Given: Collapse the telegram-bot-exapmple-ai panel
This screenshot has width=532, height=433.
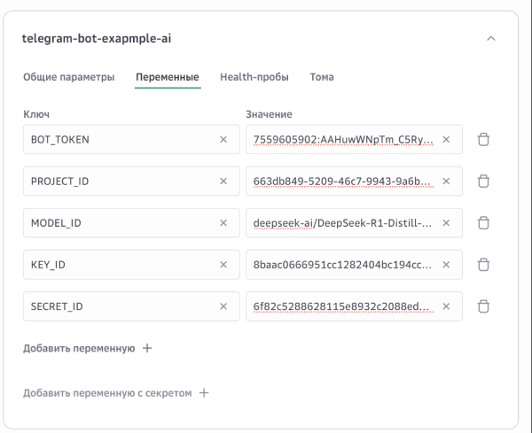Looking at the screenshot, I should pyautogui.click(x=492, y=39).
